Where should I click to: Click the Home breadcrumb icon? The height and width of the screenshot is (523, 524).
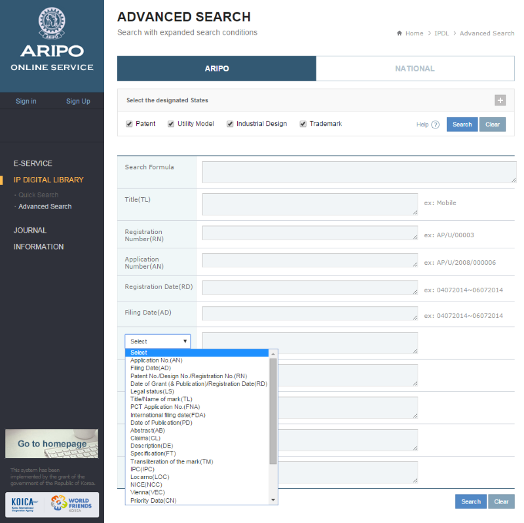click(399, 33)
